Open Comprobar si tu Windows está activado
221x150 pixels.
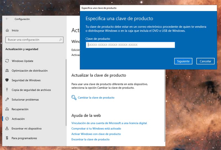96,128
